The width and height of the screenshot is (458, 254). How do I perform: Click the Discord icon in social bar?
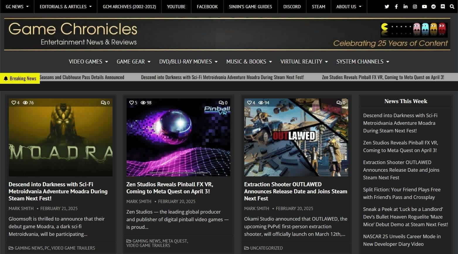tap(443, 6)
